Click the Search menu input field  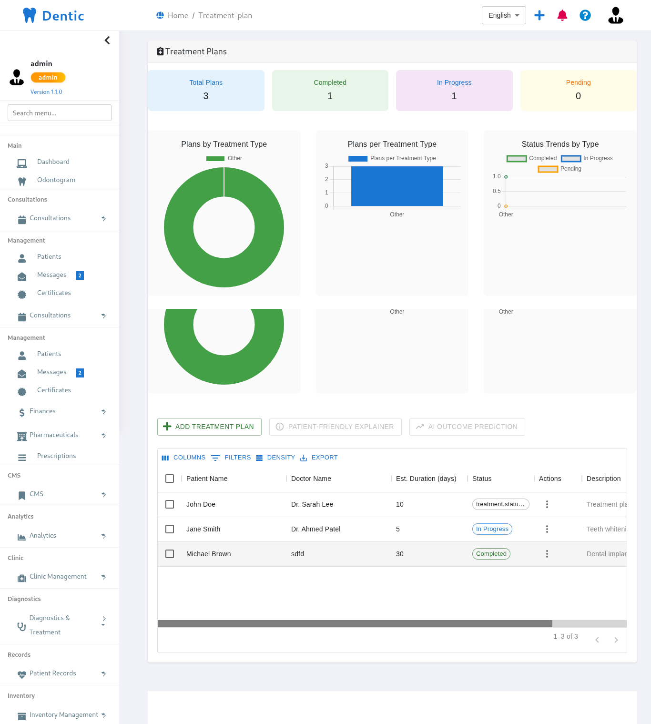click(60, 113)
